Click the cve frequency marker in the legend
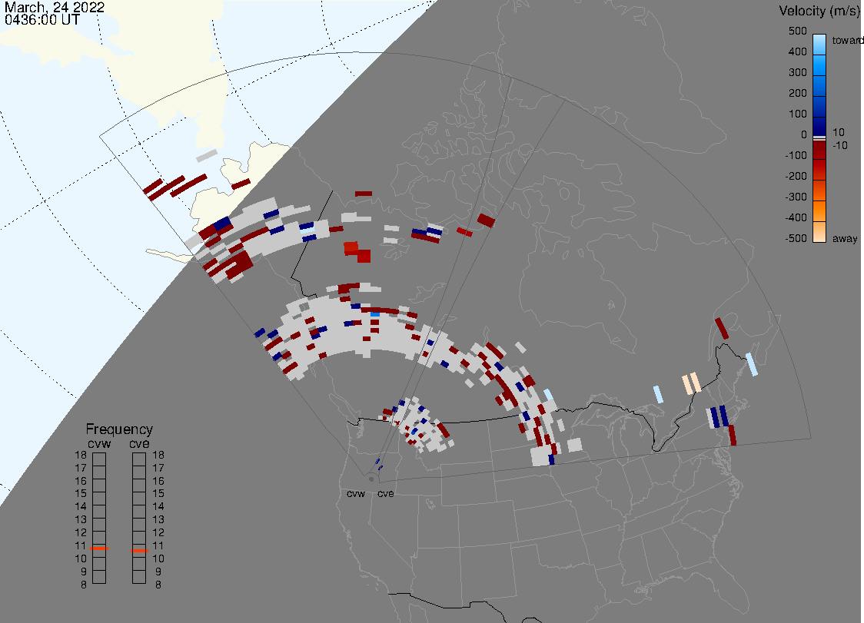The image size is (864, 623). point(139,551)
